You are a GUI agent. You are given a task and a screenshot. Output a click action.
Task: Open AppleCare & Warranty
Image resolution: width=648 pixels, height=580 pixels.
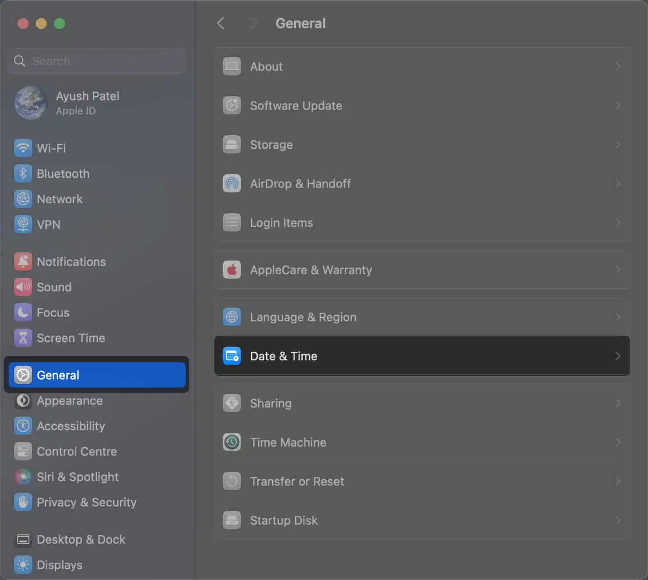point(421,270)
